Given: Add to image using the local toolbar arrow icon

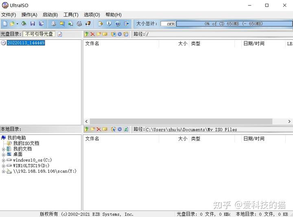Looking at the screenshot, I should [x=113, y=129].
